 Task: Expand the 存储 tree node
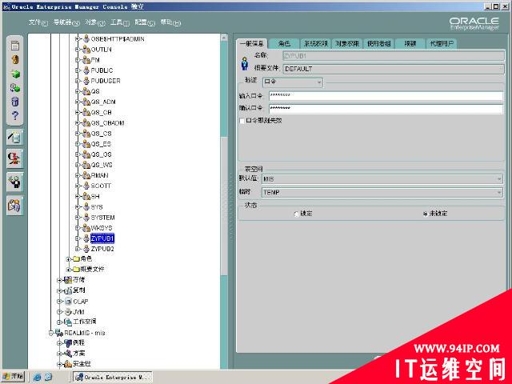click(x=59, y=280)
